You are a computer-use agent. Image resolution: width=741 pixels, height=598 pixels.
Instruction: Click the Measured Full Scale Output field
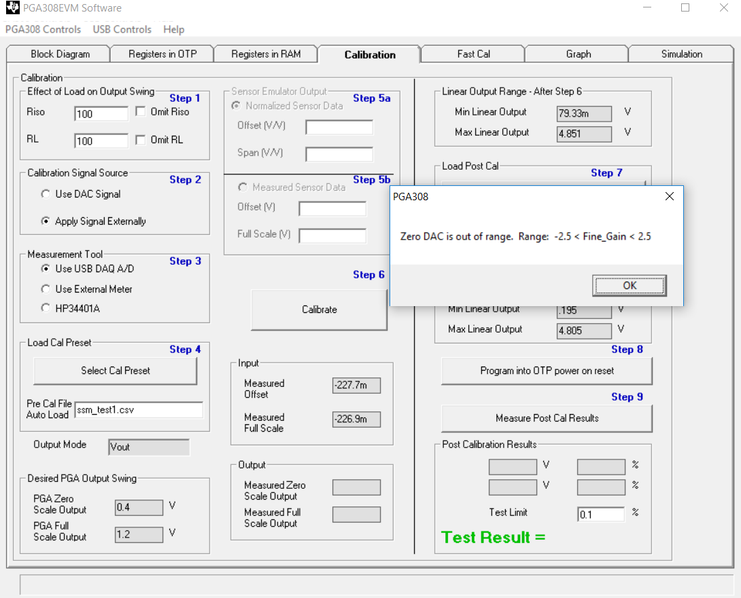coord(356,515)
